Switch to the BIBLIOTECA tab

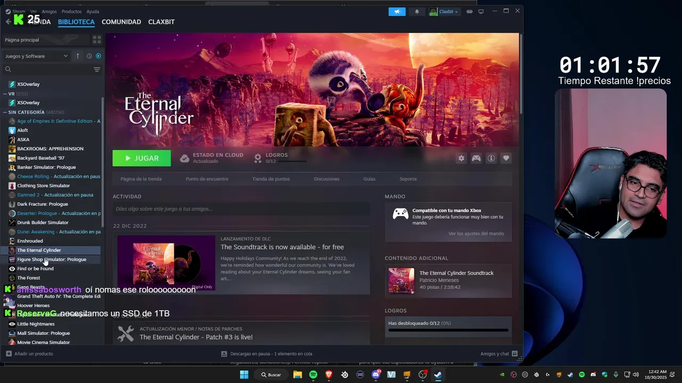[x=76, y=22]
